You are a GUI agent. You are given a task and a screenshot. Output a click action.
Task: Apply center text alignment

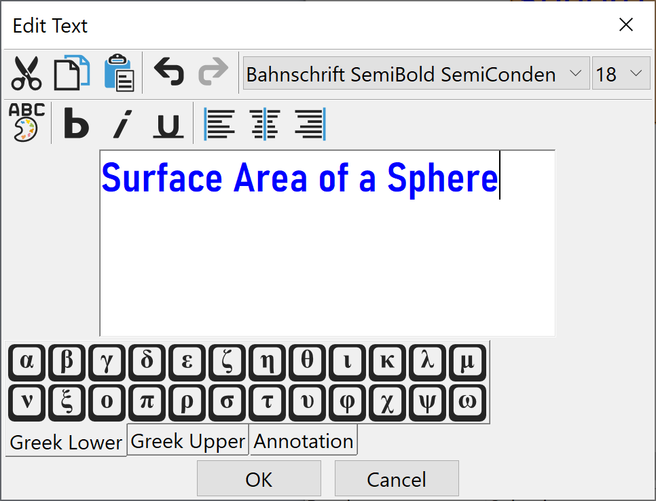(264, 124)
